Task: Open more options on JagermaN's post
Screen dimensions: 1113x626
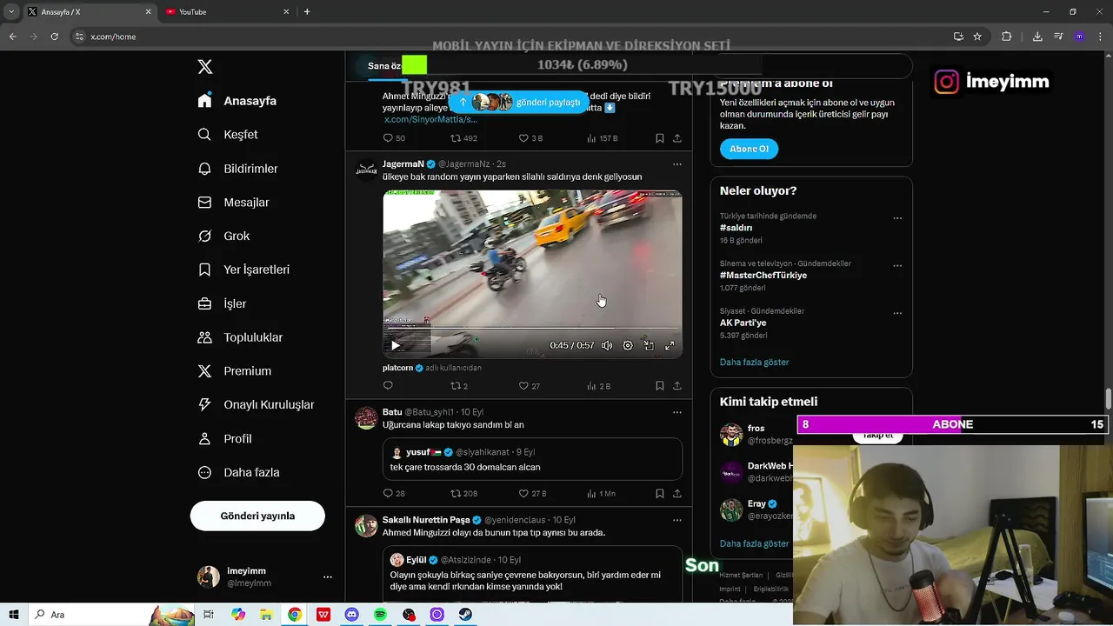Action: (677, 163)
